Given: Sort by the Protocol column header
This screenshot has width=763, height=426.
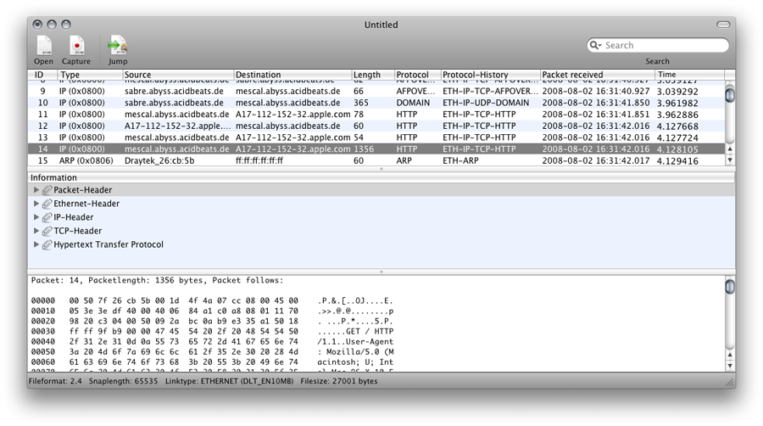Looking at the screenshot, I should (x=417, y=75).
